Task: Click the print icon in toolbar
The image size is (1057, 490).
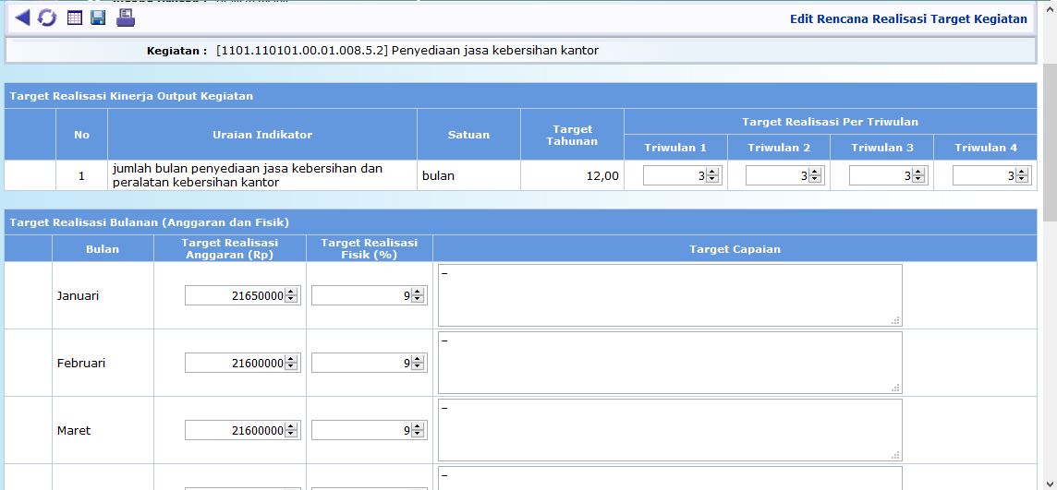Action: [x=126, y=18]
